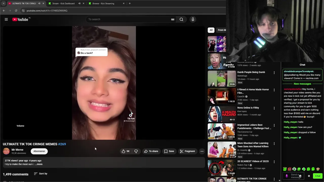Click the Fragment clip button
This screenshot has height=182, width=324.
coord(187,151)
